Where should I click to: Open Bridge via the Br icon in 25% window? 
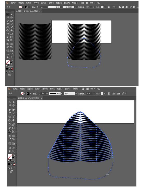[82, 3]
